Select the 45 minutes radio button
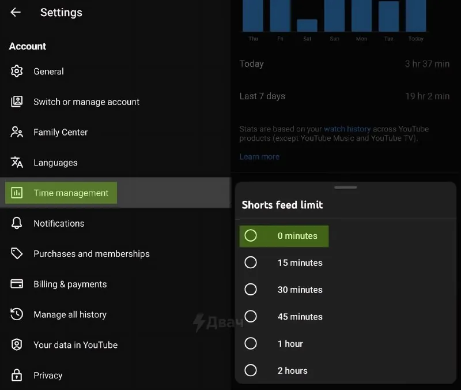Screen dimensions: 461x390 tap(251, 316)
